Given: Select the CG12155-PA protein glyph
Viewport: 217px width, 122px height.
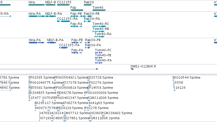Looking at the screenshot, I should 63,48.
